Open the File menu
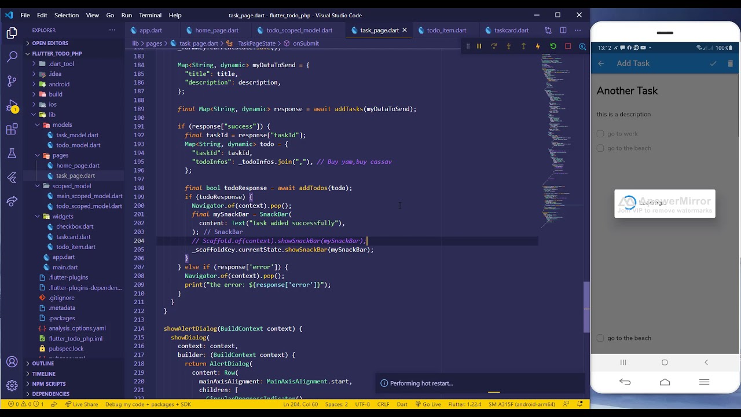Screen dimensions: 741x417 pos(25,15)
